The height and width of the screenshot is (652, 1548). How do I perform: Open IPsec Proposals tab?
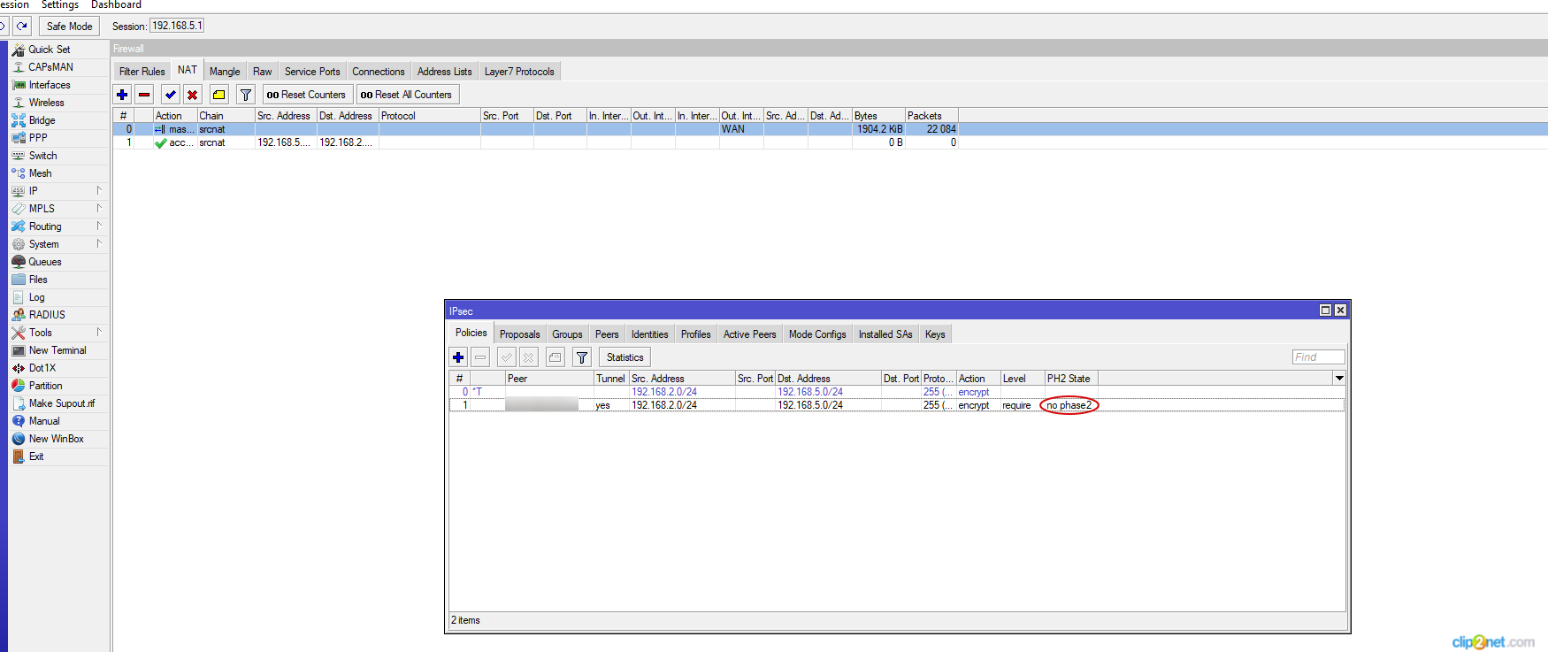[x=519, y=334]
